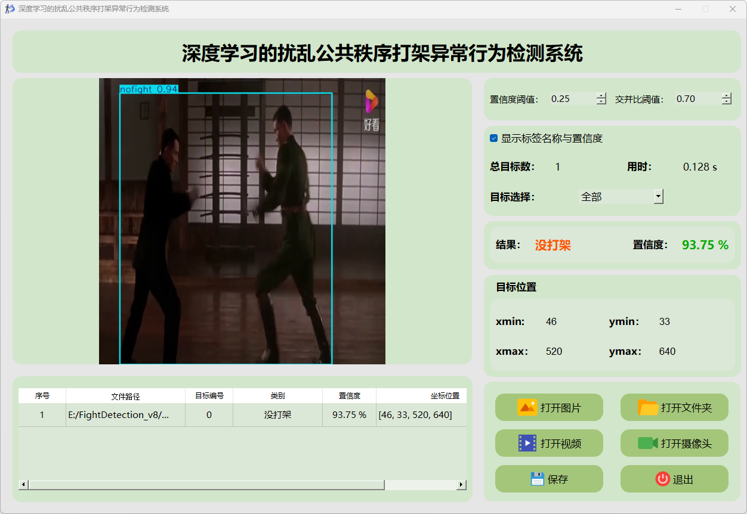This screenshot has width=747, height=514.
Task: Increase the 置信度阈值 spinner value
Action: (601, 95)
